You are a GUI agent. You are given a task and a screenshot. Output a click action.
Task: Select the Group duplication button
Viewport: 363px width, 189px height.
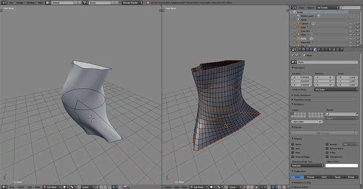click(351, 177)
